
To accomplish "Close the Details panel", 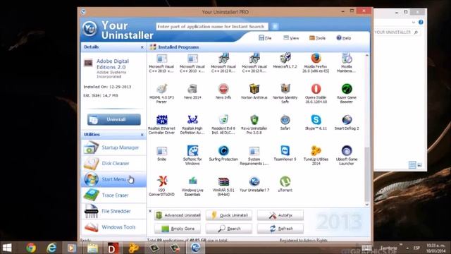I will pyautogui.click(x=142, y=47).
